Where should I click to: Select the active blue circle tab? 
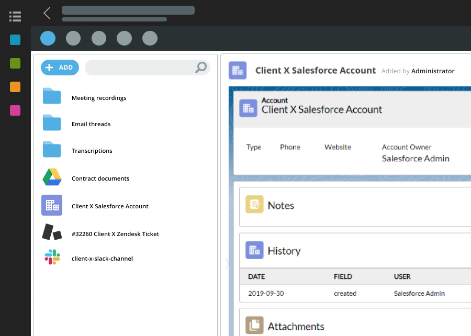(48, 38)
